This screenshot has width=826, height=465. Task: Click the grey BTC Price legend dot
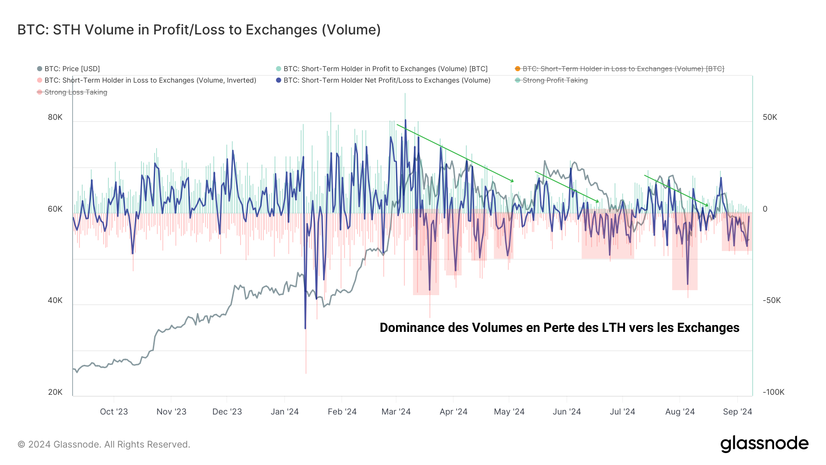pyautogui.click(x=40, y=69)
